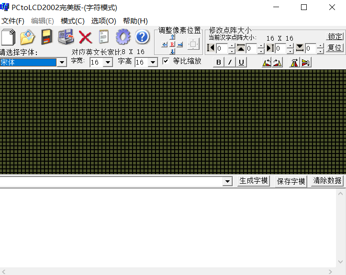Viewport: 346px width, 275px height.
Task: Toggle bold B formatting
Action: click(219, 62)
